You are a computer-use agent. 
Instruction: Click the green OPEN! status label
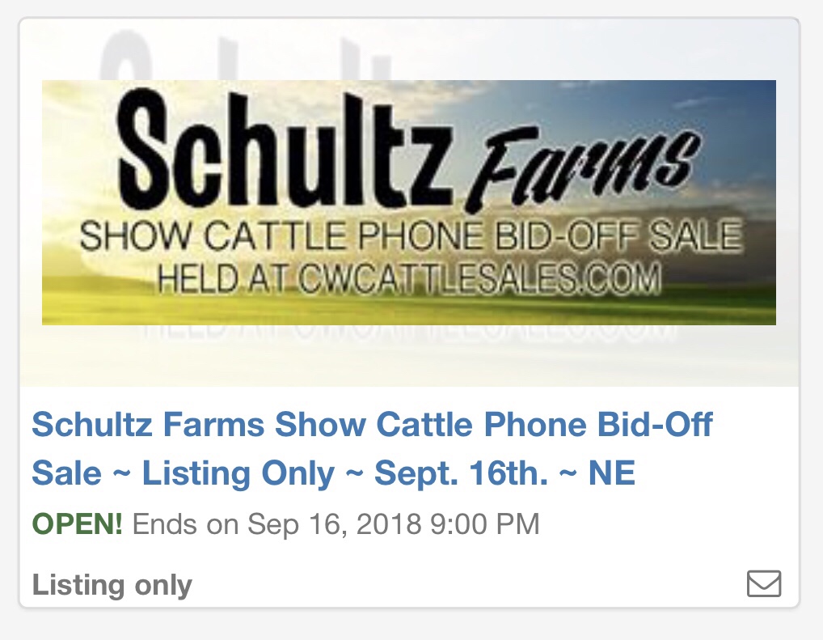(x=78, y=523)
